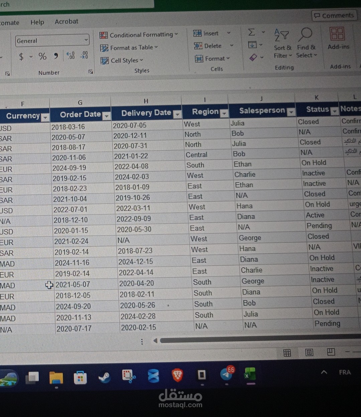Select column I header
The image size is (361, 417).
[205, 100]
